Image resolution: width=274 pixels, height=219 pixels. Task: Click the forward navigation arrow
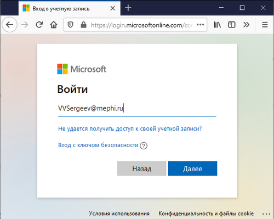[25, 25]
